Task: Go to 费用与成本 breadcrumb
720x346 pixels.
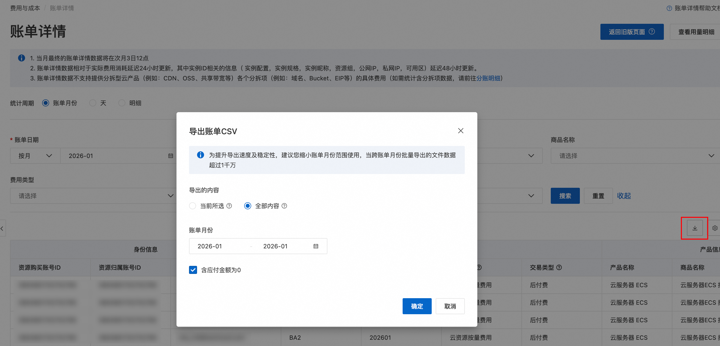Action: (x=25, y=8)
